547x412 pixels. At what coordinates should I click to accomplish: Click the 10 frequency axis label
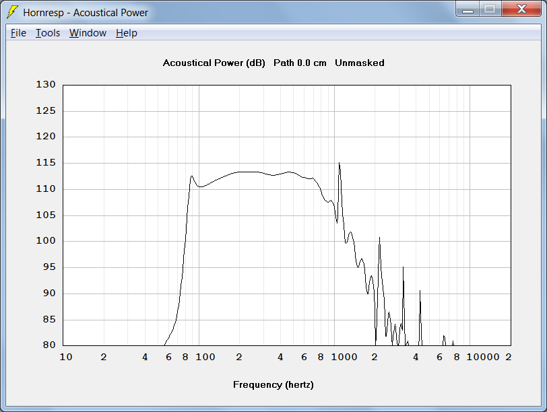(66, 357)
